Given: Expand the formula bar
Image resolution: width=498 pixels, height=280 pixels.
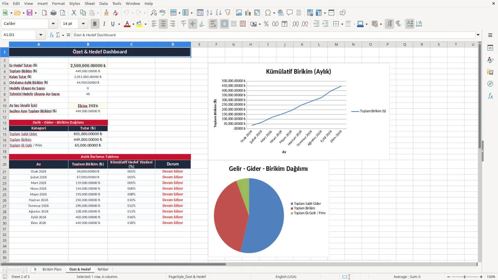Looking at the screenshot, I should (478, 35).
